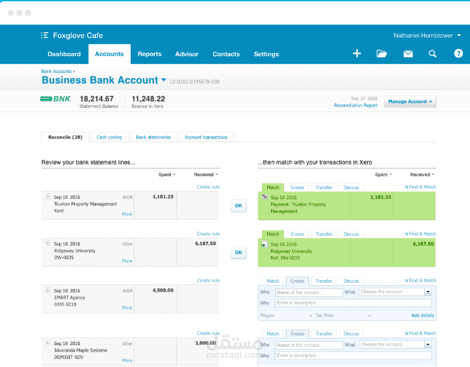Dismiss the Truxton Property Management statement line
This screenshot has height=367, width=470.
(48, 197)
